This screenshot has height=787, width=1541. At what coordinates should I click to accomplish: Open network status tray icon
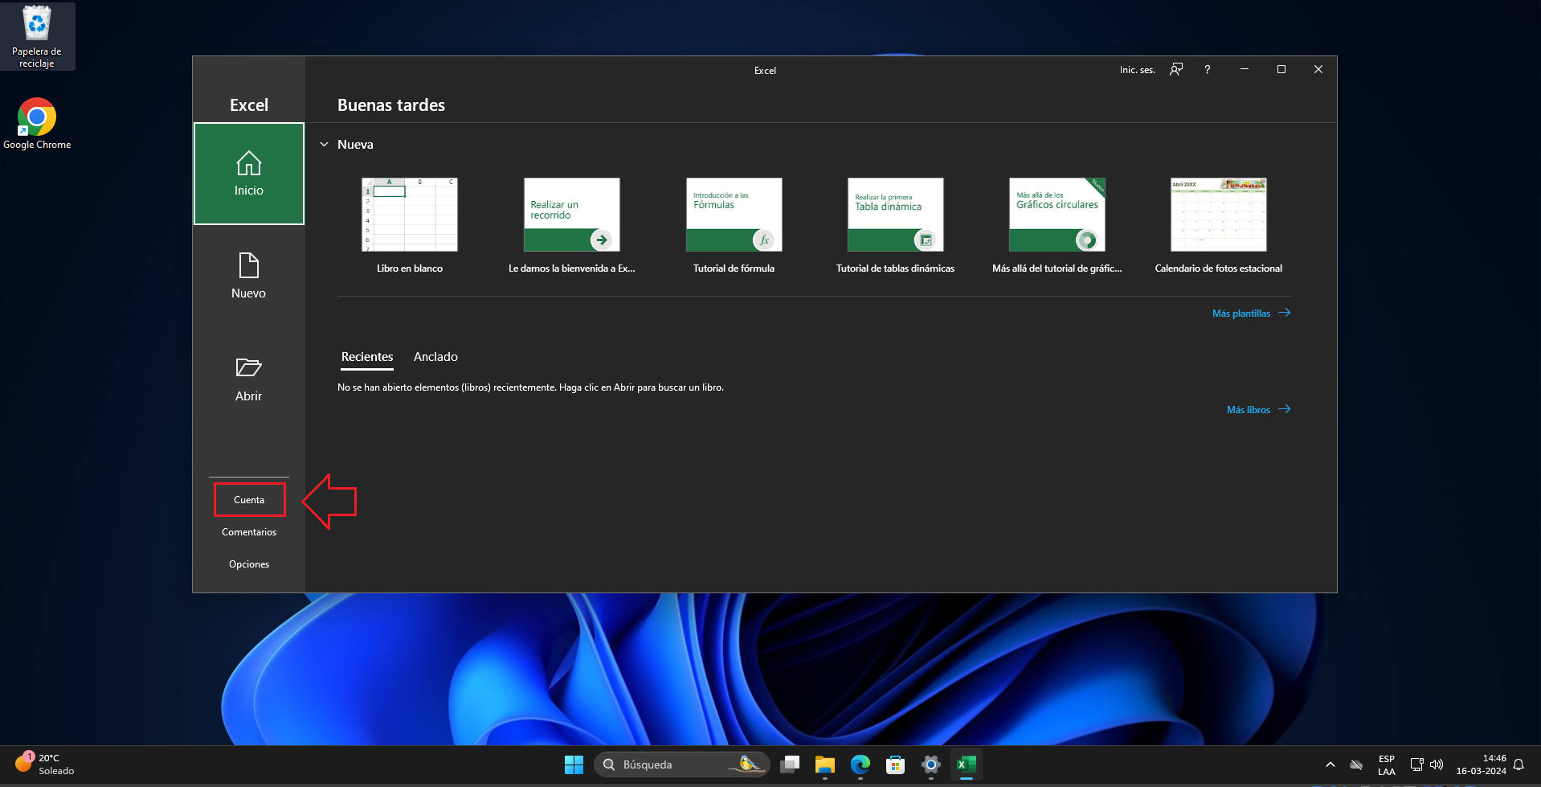coord(1417,764)
